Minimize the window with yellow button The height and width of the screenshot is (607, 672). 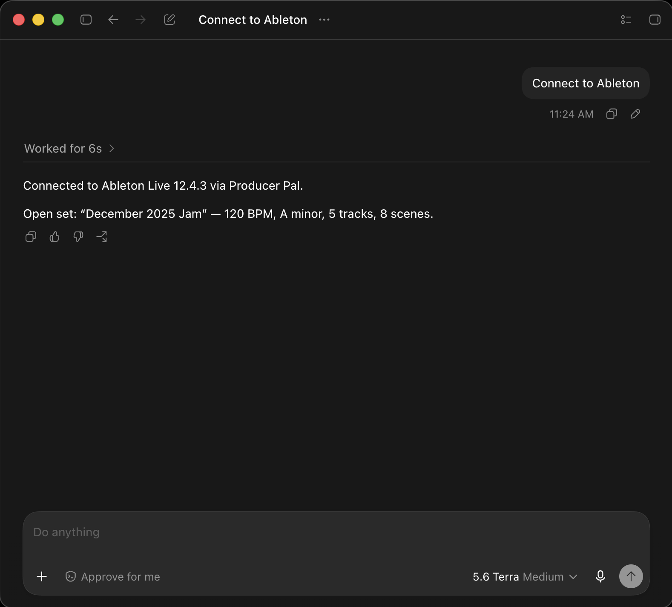tap(38, 20)
